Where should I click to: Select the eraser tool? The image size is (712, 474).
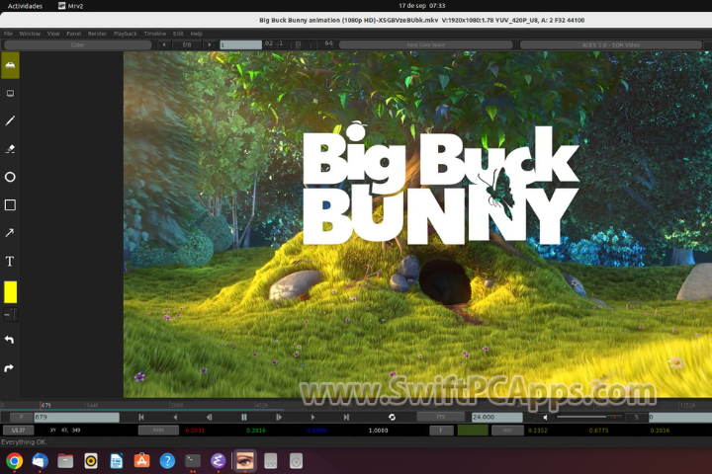[10, 149]
